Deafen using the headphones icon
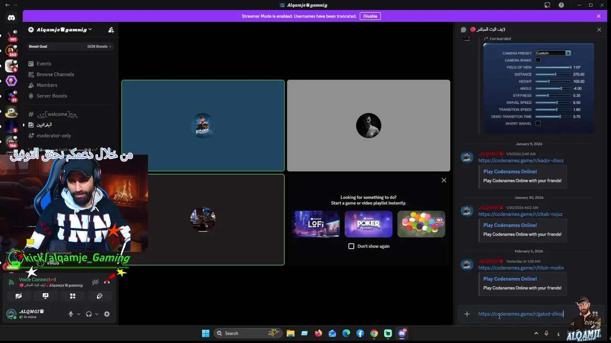Viewport: 611px width, 343px height. click(x=88, y=314)
